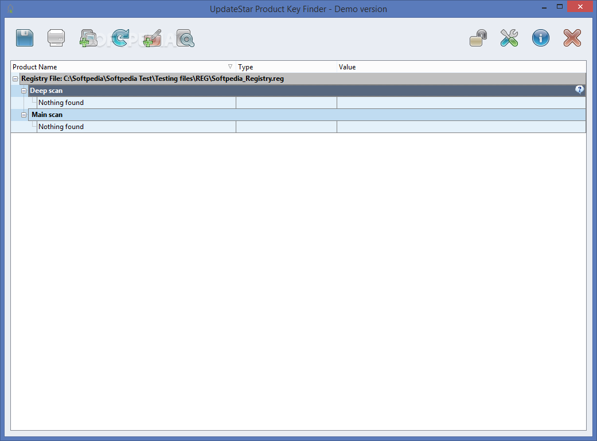The height and width of the screenshot is (441, 597).
Task: Minimize the Product Key Finder window
Action: pyautogui.click(x=544, y=7)
